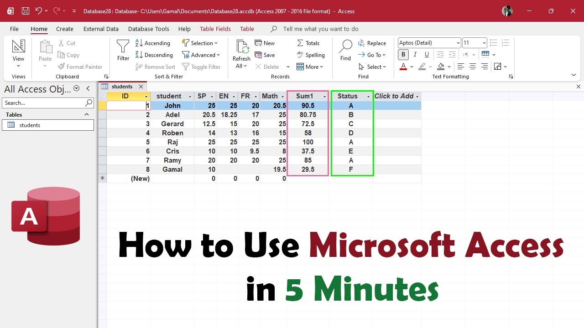
Task: Click the search magnifier in the navigation pane
Action: click(89, 103)
